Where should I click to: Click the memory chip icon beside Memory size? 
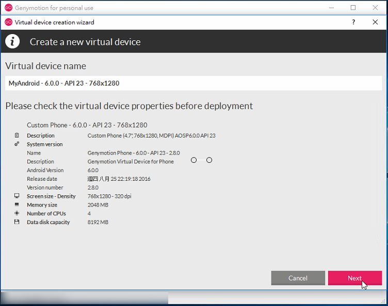coord(17,205)
